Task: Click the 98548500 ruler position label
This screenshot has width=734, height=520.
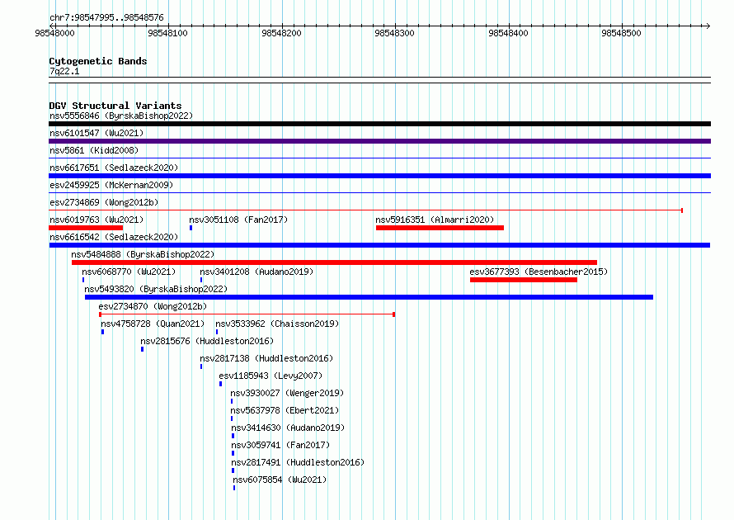Action: (621, 33)
